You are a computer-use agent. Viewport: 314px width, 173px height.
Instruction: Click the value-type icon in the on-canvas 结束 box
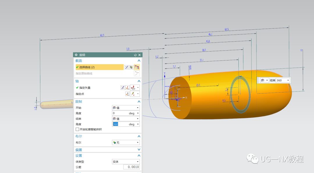point(263,80)
